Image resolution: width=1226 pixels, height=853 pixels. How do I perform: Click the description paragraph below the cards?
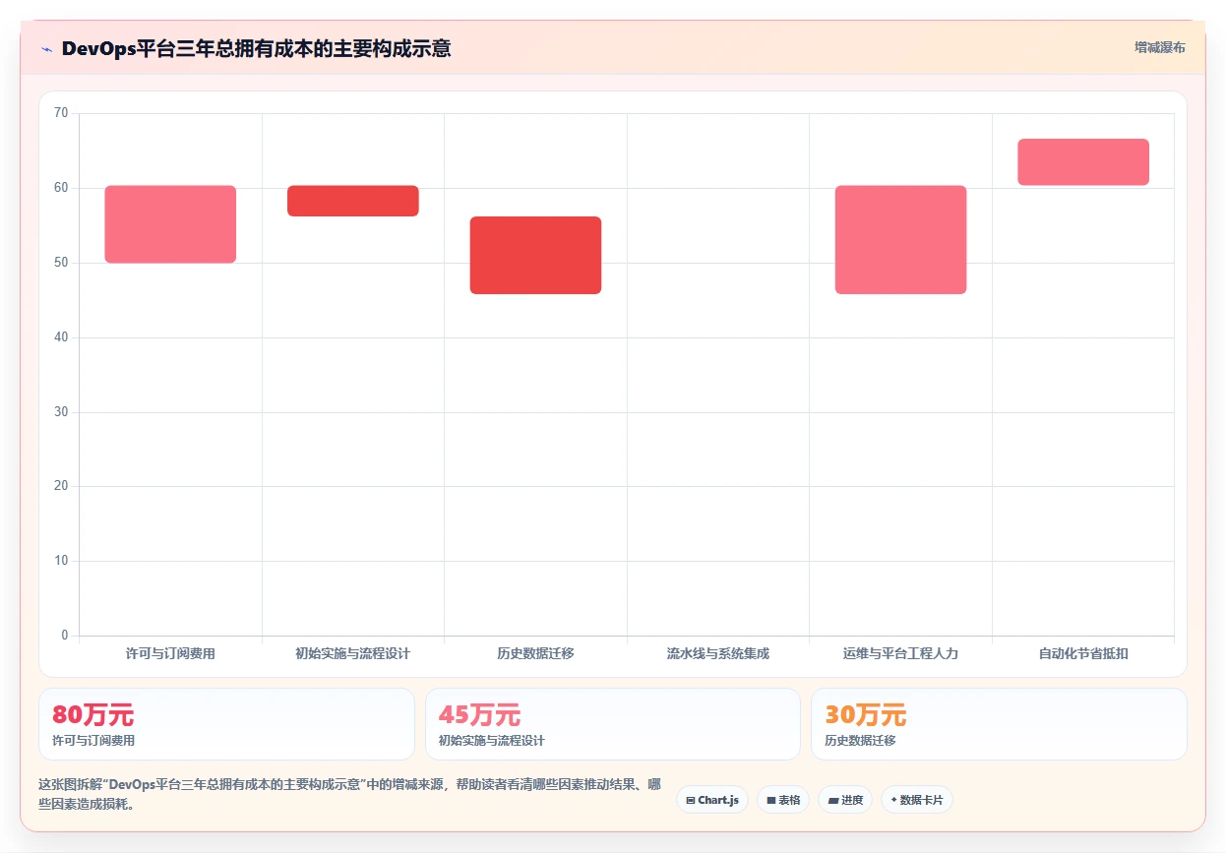(349, 794)
